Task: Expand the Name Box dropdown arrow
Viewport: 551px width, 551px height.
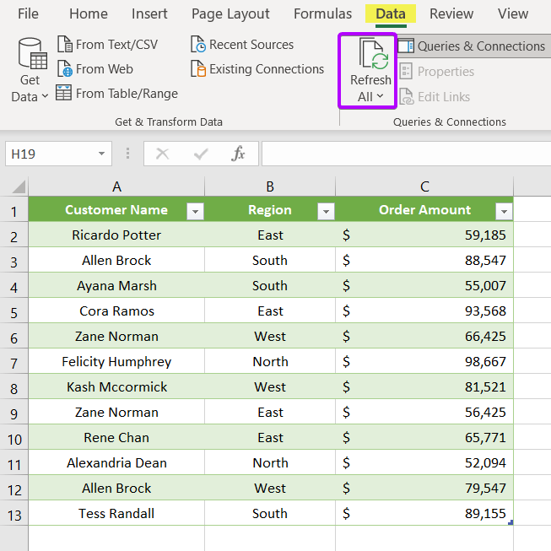Action: pos(101,154)
